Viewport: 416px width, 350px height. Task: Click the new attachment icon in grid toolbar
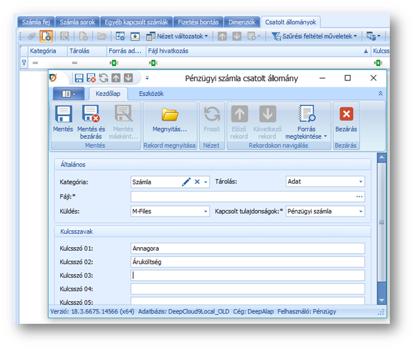(45, 36)
